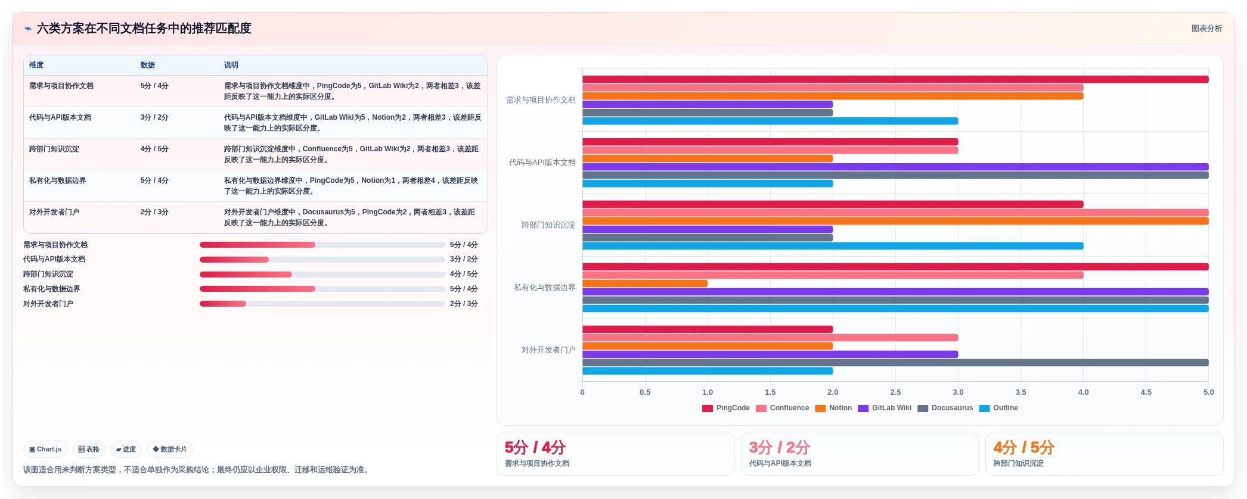Click the 数据卡片 tag chip
The image size is (1247, 499).
[x=170, y=450]
